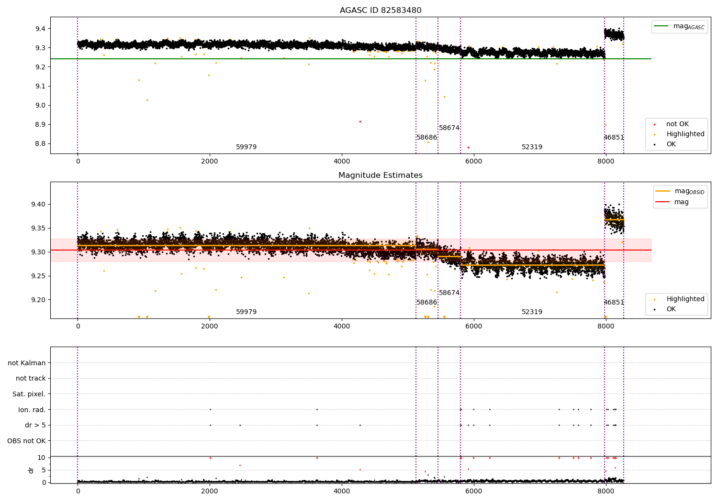Viewport: 718px width, 502px height.
Task: Click the "Ion. rad." axis label
Action: 32,410
